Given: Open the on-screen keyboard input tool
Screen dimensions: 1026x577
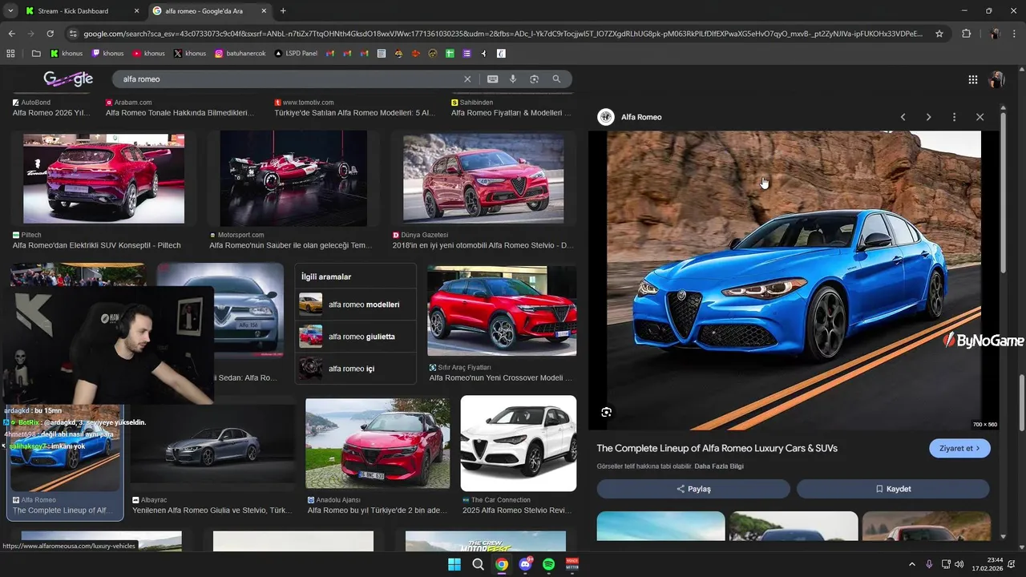Looking at the screenshot, I should tap(492, 79).
